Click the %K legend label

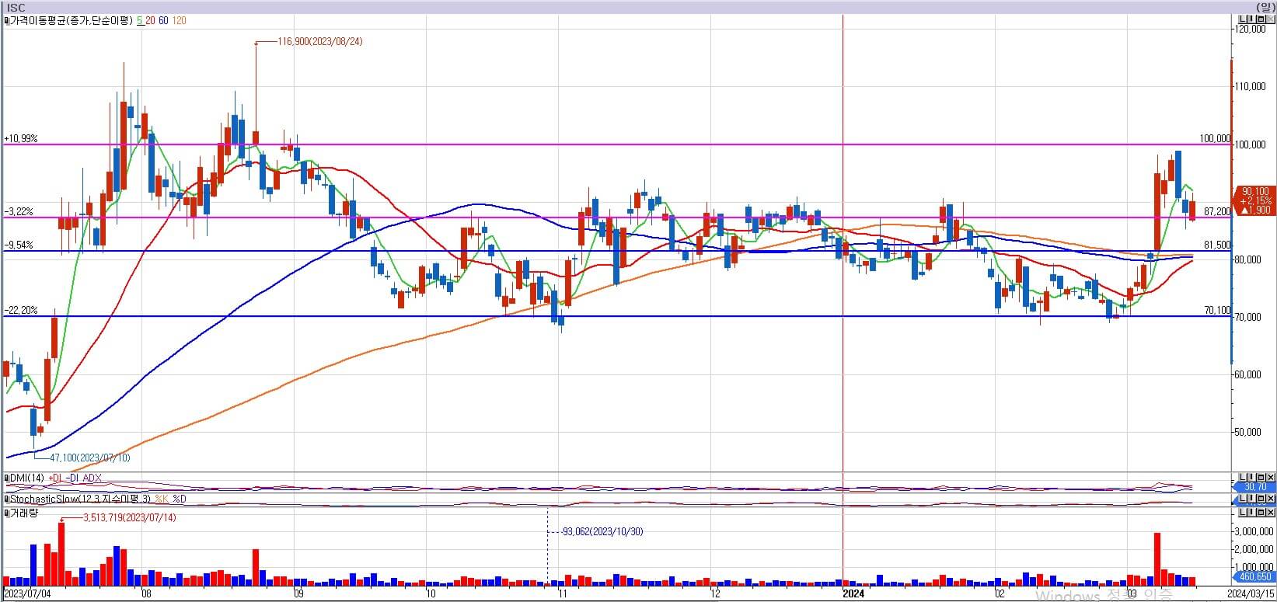click(162, 499)
